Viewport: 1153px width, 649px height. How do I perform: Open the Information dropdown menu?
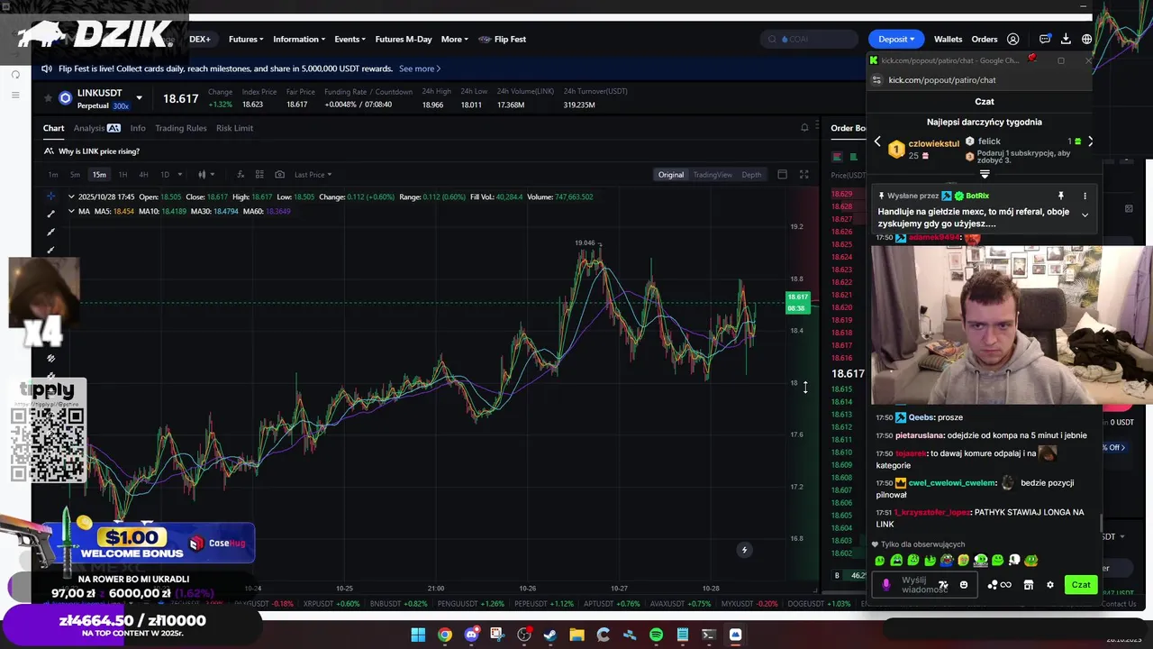point(299,40)
